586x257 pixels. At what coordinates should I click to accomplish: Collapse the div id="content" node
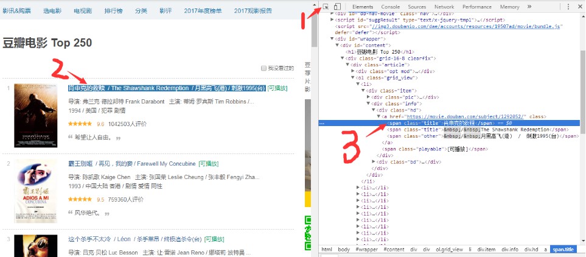pos(338,45)
